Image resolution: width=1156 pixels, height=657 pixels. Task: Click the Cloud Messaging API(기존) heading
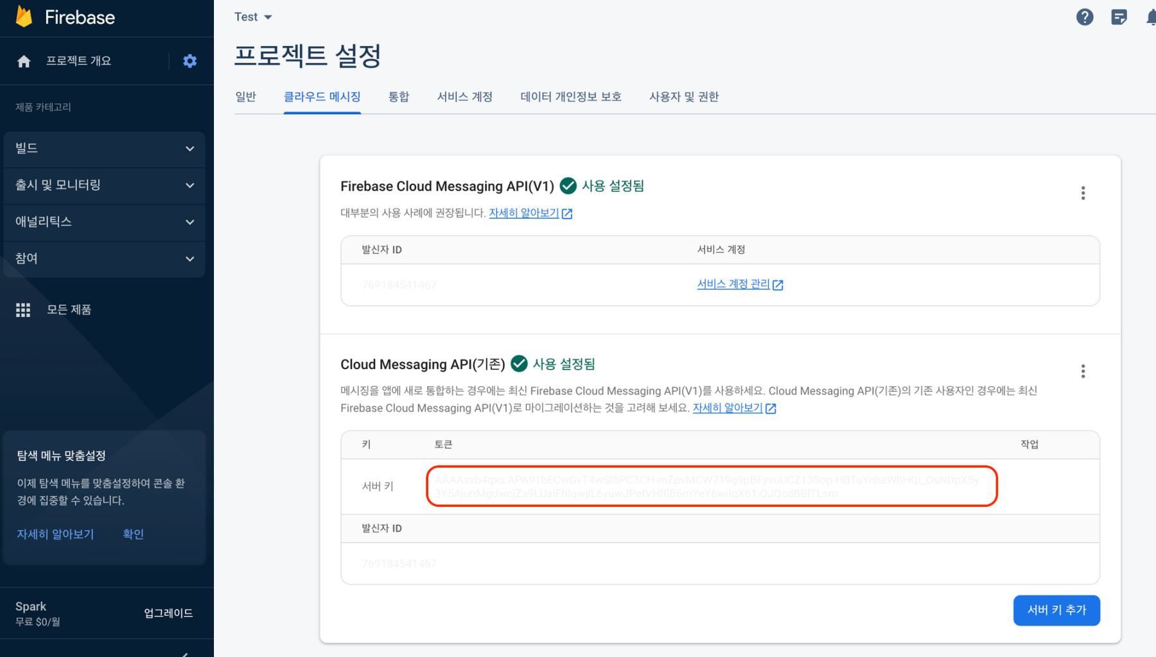(423, 364)
